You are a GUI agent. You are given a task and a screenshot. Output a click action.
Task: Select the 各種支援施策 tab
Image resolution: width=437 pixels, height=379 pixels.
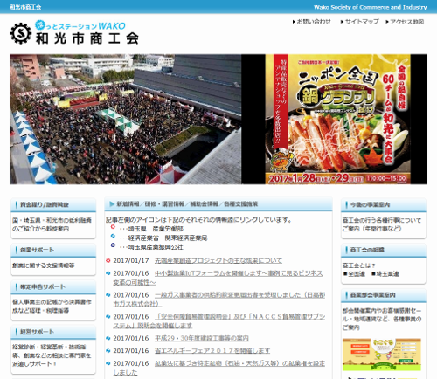tap(241, 204)
